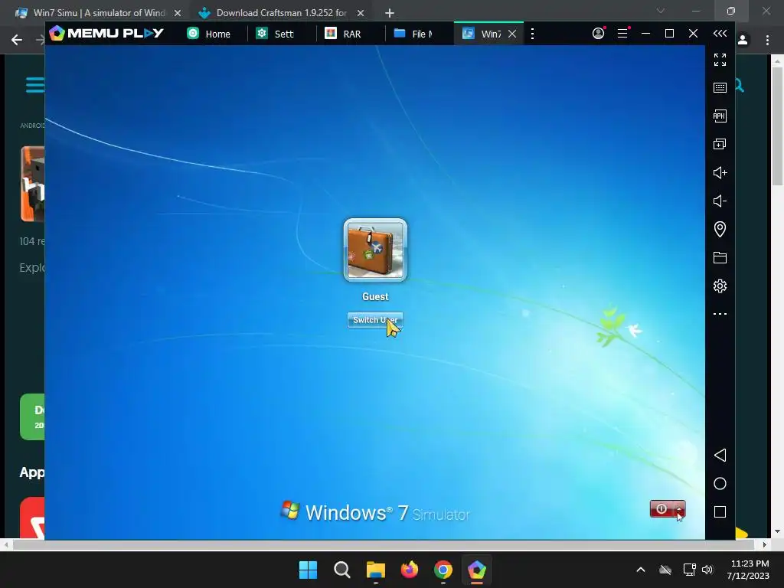784x588 pixels.
Task: Select the Guest account picture
Action: 375,250
